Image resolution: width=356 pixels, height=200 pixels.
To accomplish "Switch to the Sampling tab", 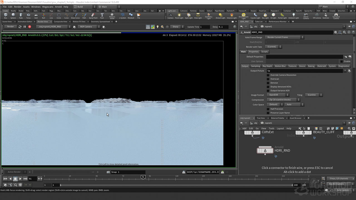I will click(255, 66).
